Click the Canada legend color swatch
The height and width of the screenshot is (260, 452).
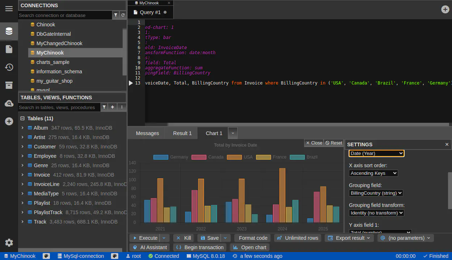click(199, 157)
